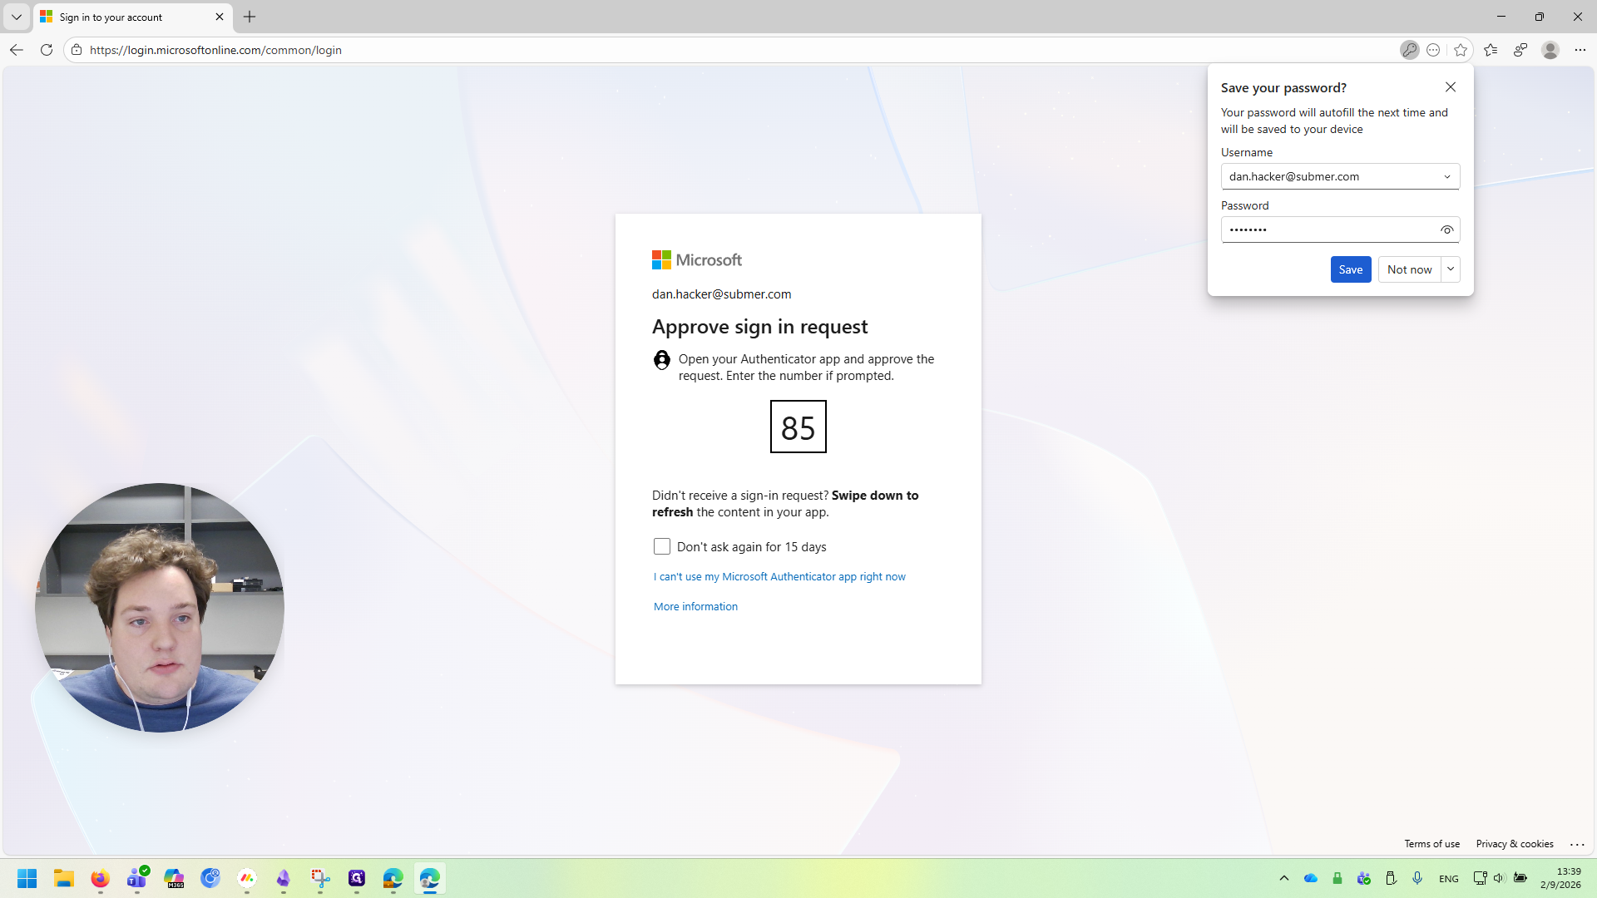
Task: Click the Username field showing dan.hacker@submer.com
Action: click(x=1340, y=176)
